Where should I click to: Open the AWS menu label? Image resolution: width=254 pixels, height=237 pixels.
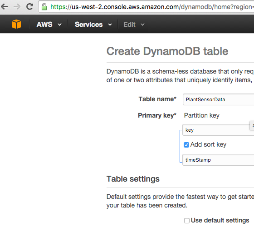click(x=44, y=25)
